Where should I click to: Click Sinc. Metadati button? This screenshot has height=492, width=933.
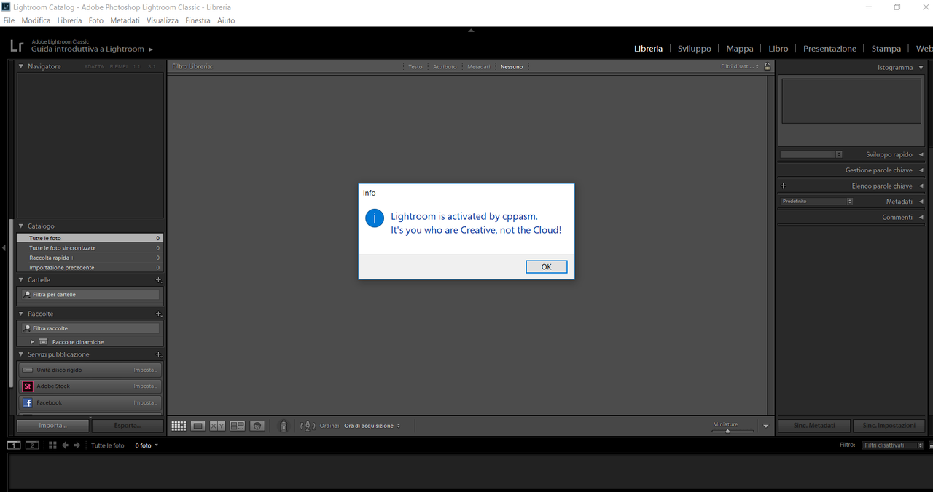click(x=814, y=426)
